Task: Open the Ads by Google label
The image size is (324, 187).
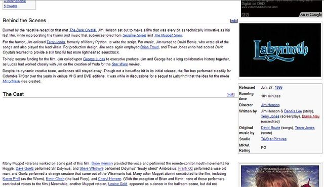Action: [x=311, y=15]
